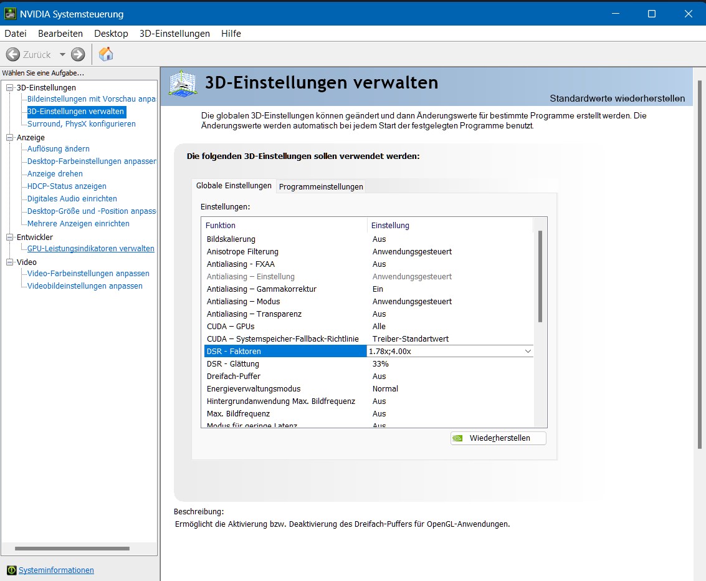Click the Wiederherstellen button
Screen dimensions: 706x581
click(x=498, y=438)
